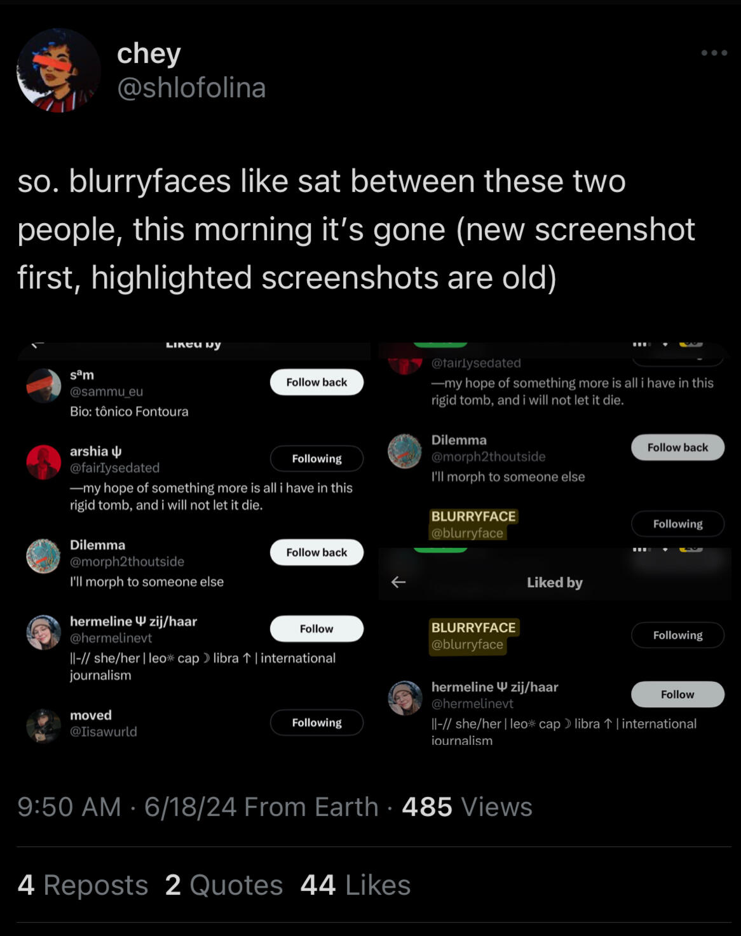Follow hermeline in the left screenshot
The width and height of the screenshot is (741, 936).
tap(316, 629)
